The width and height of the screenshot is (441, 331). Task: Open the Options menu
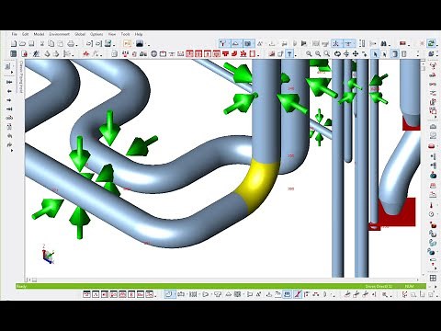click(96, 34)
